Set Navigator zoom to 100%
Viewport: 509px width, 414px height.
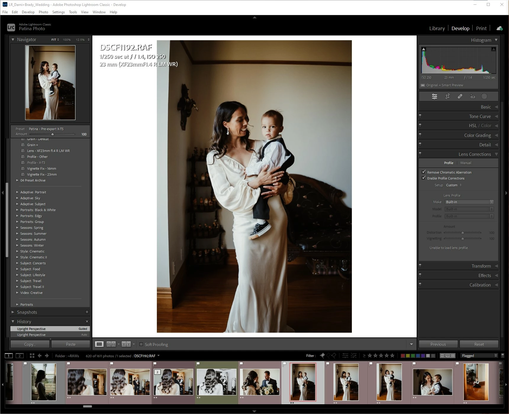tap(67, 40)
